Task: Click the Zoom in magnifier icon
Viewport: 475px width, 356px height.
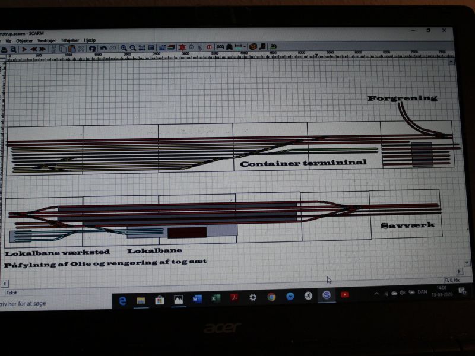Action: tap(123, 48)
